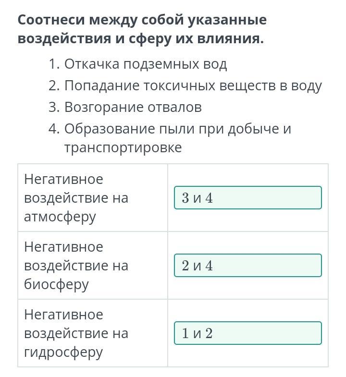Screen dimensions: 346x377
Task: Click the word "гидросферу" in the table
Action: (63, 352)
